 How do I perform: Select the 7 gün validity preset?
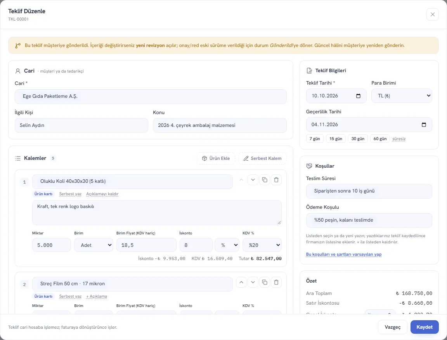click(x=315, y=139)
